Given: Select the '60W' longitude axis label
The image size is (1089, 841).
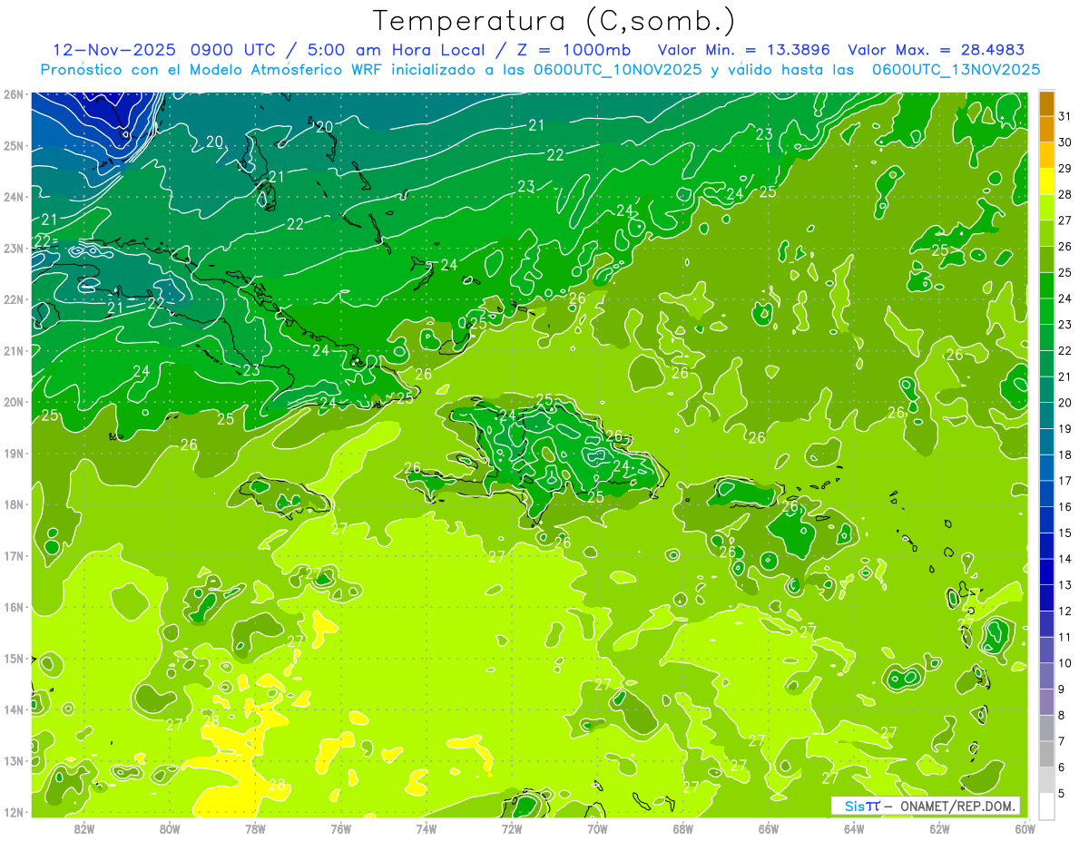Looking at the screenshot, I should coord(1025,828).
